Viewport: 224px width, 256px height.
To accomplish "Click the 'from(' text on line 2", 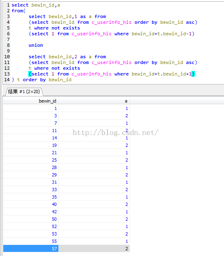I will 18,11.
